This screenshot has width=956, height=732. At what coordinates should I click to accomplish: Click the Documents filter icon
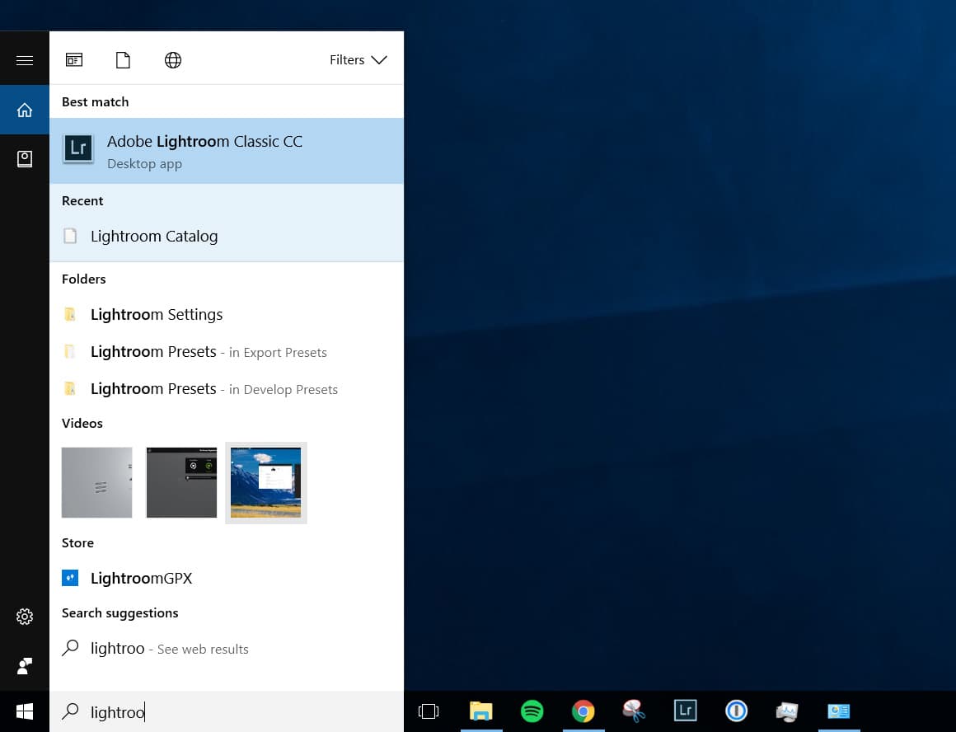(123, 60)
